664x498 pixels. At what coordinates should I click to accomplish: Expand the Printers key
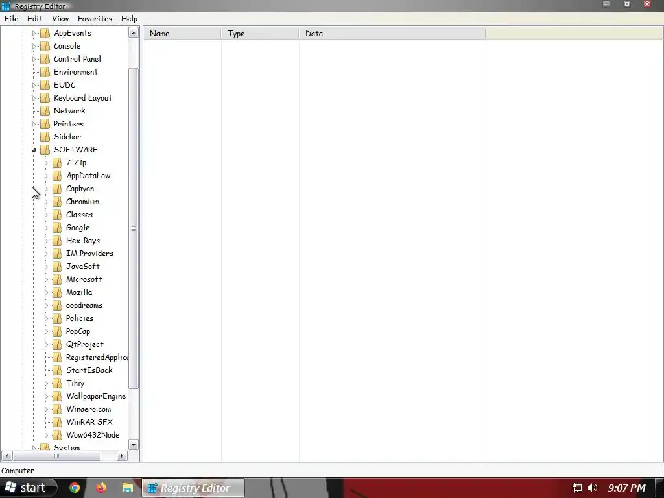pyautogui.click(x=34, y=124)
